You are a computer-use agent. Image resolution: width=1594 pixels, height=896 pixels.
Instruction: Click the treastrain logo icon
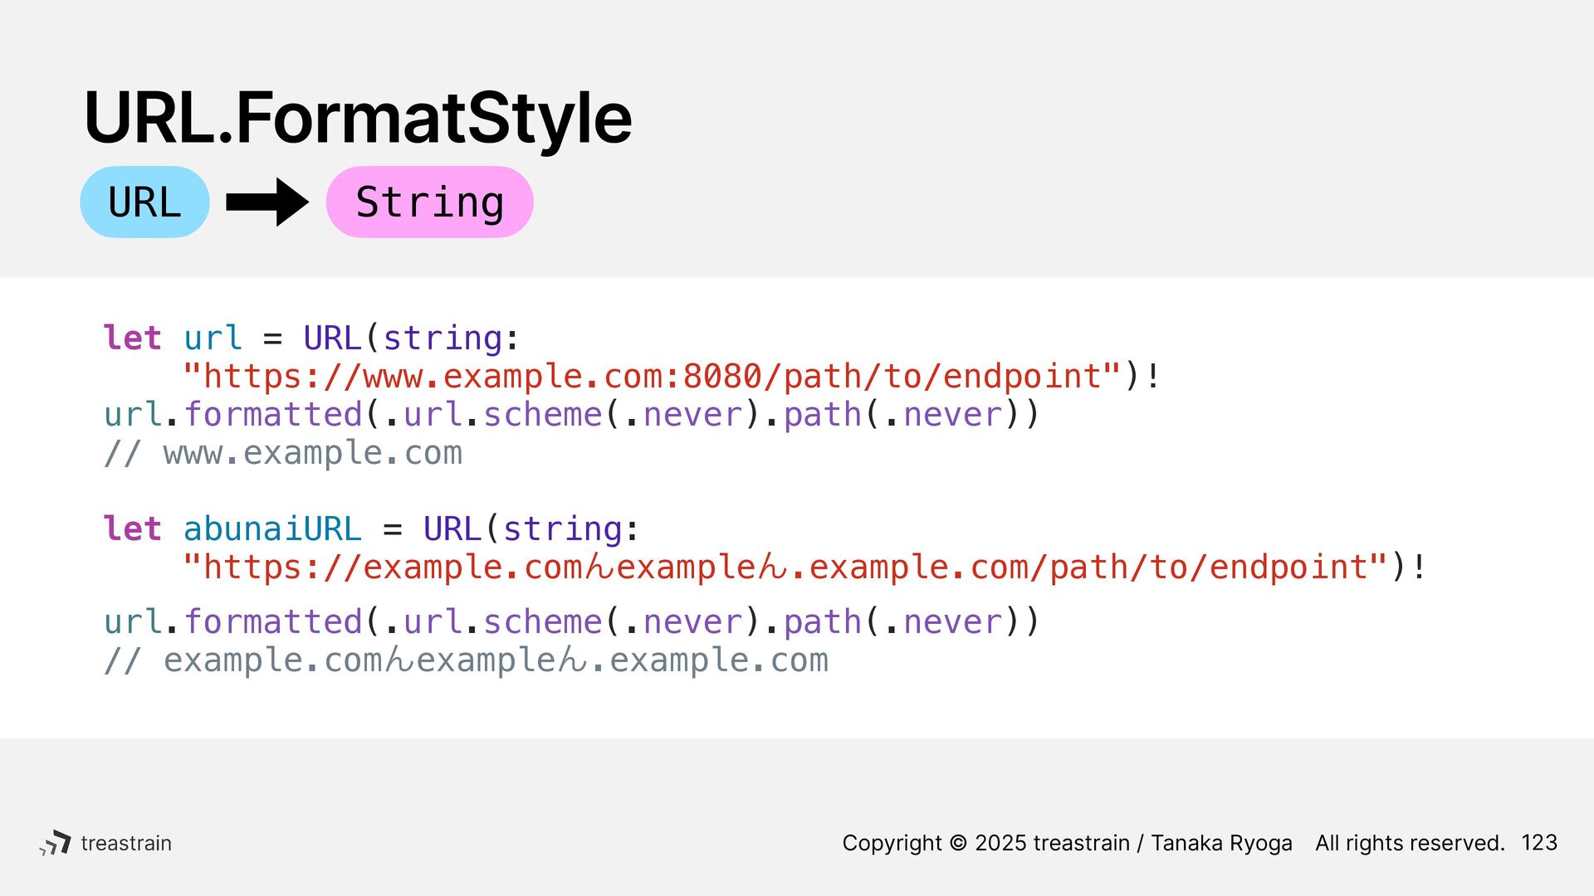pos(55,843)
